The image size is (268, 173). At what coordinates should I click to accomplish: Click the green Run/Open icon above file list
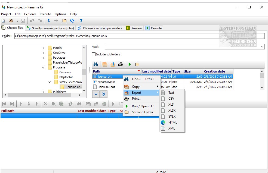click(x=130, y=64)
